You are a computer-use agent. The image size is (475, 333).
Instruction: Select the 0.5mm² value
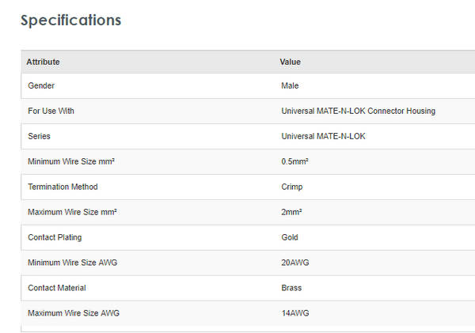[294, 161]
